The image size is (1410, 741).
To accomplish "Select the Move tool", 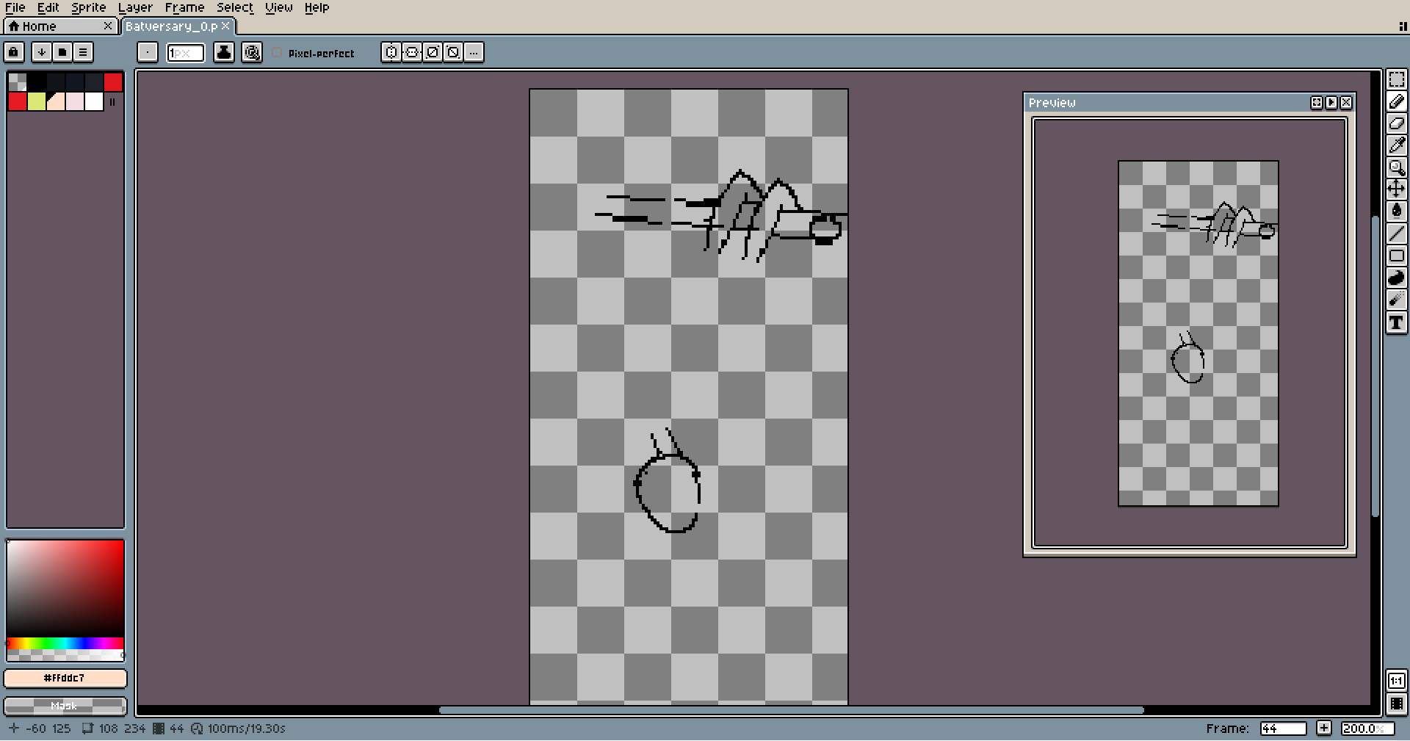I will [1396, 189].
